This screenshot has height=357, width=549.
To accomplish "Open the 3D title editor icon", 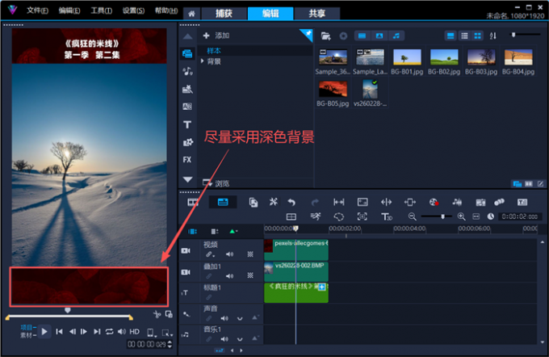I will click(386, 216).
